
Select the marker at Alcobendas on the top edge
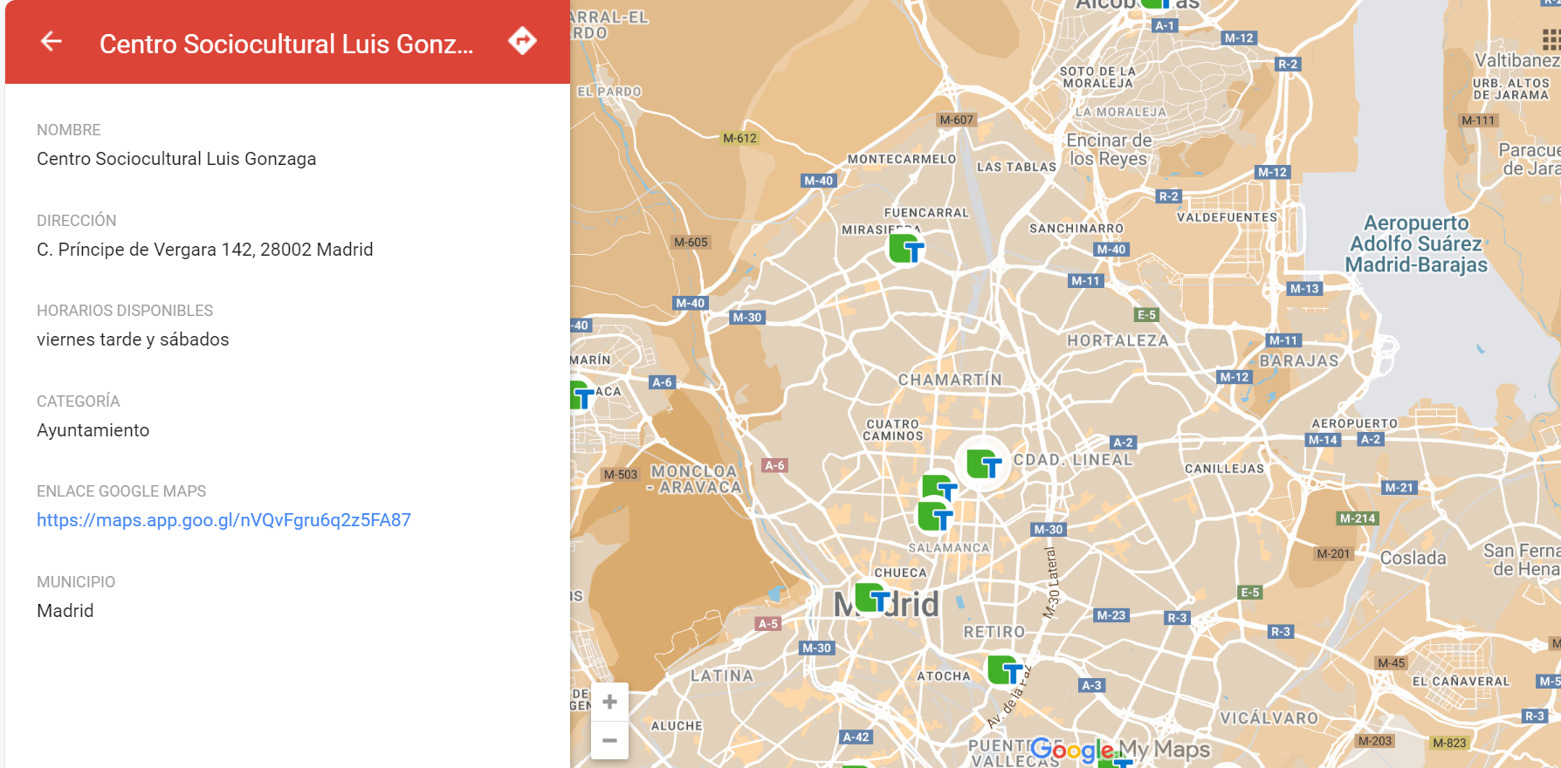tap(1155, 3)
